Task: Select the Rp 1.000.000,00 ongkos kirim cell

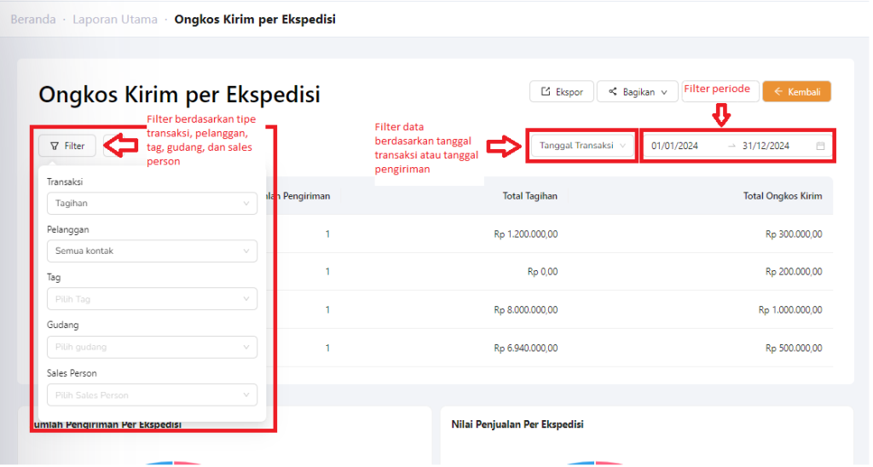Action: [792, 310]
